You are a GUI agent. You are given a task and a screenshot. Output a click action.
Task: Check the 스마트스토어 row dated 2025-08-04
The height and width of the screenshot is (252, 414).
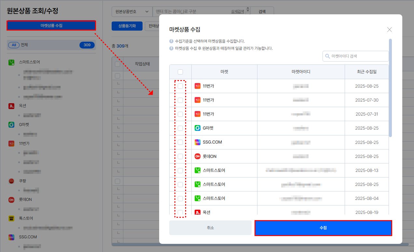pyautogui.click(x=180, y=198)
